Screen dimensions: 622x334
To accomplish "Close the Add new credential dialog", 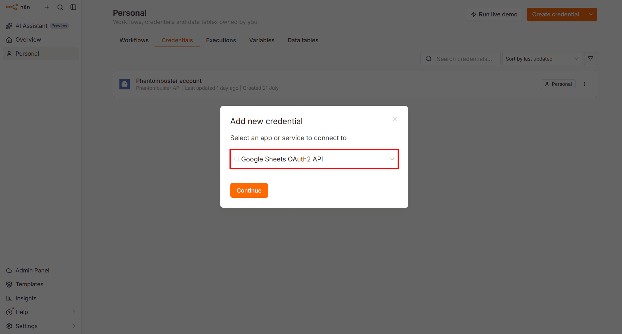I will click(x=395, y=119).
